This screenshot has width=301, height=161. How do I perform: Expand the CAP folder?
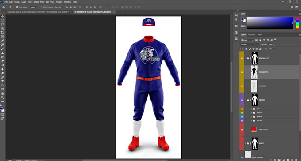tap(252, 109)
